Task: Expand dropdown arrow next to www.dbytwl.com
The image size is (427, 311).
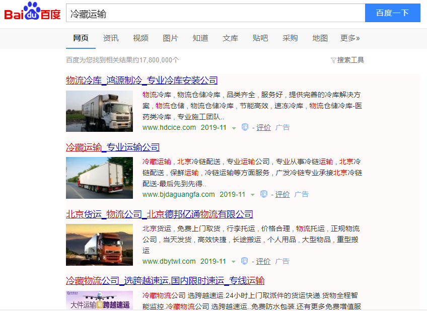Action: tap(233, 262)
